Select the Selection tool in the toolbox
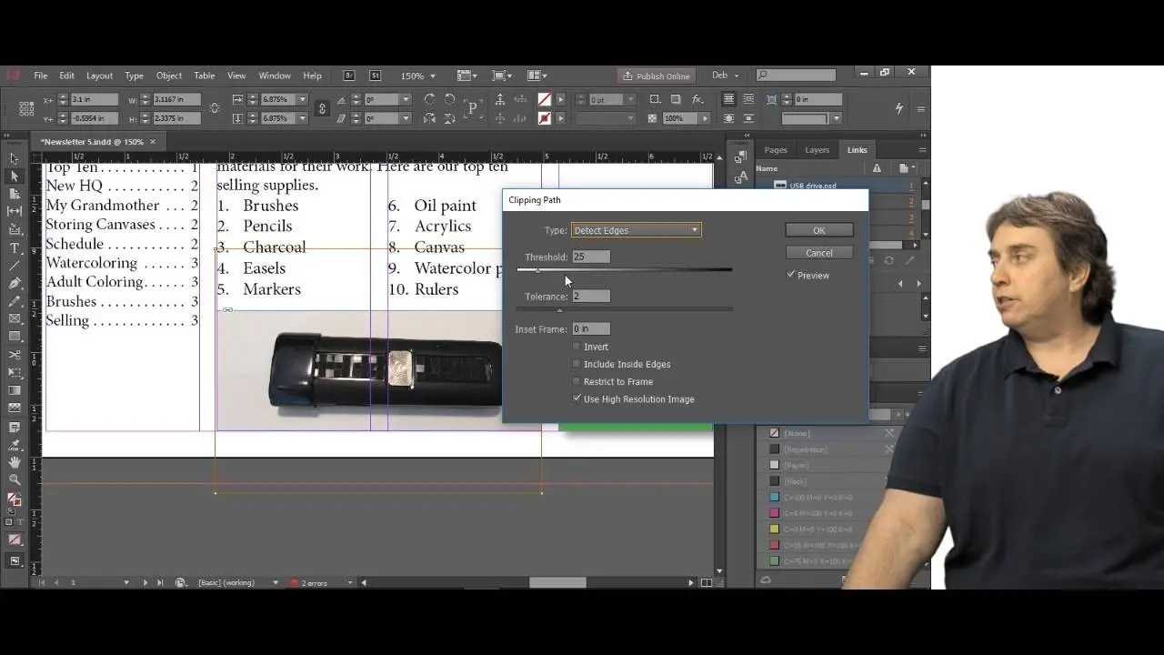The width and height of the screenshot is (1164, 655). 15,159
